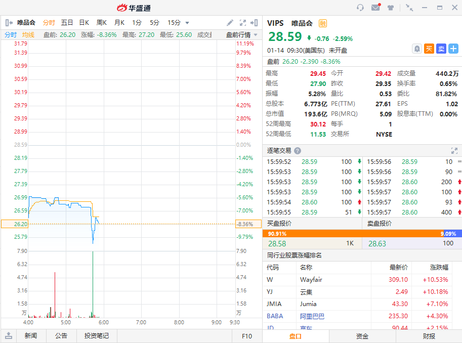The width and height of the screenshot is (462, 343).
Task: Click the VIPS ticker symbol
Action: pyautogui.click(x=275, y=23)
